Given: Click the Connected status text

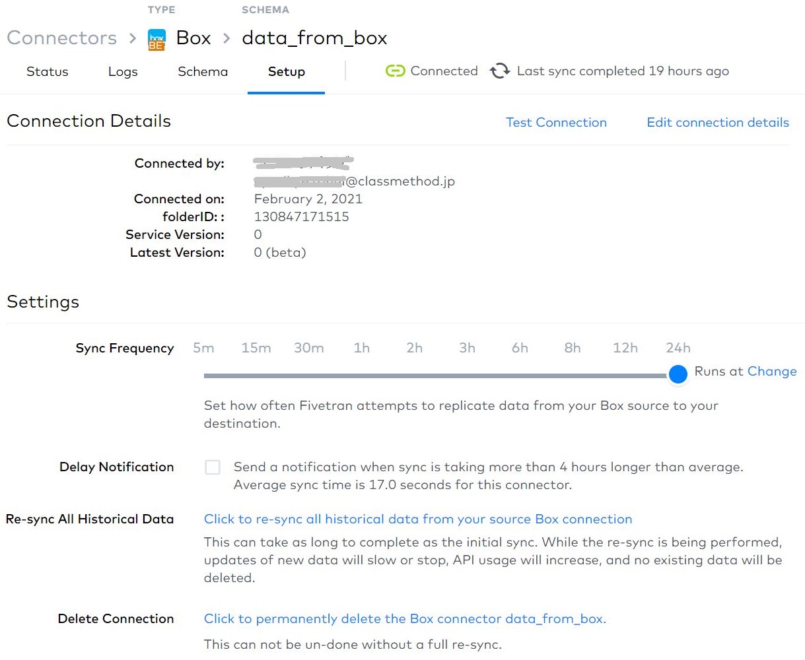Looking at the screenshot, I should (444, 71).
